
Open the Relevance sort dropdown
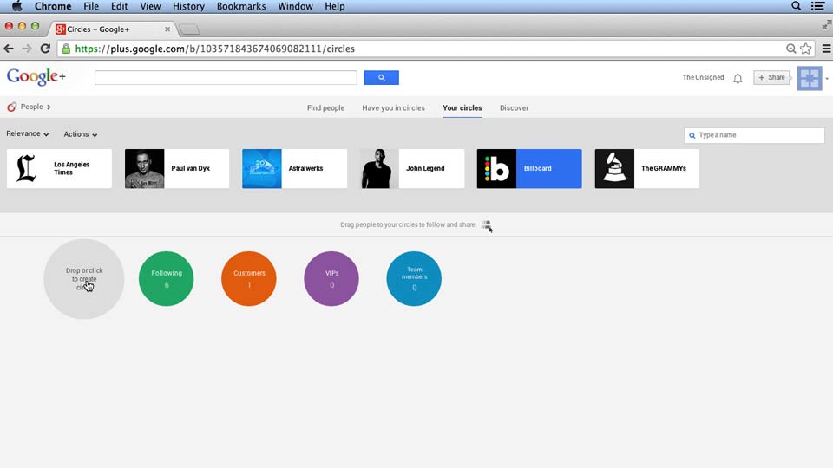[27, 134]
